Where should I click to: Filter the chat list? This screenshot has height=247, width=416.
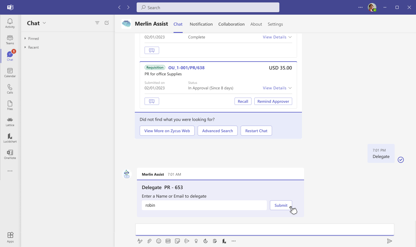pos(97,23)
